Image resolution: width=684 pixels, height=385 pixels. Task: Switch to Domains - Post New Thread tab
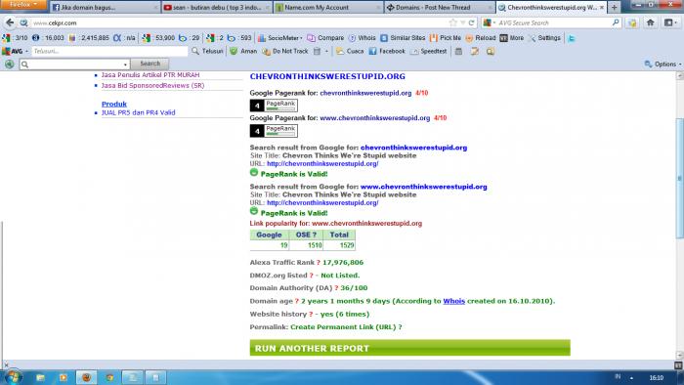pos(440,8)
